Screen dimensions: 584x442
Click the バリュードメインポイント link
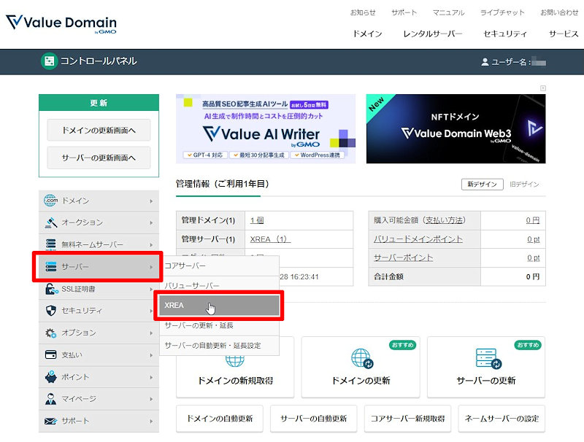click(418, 239)
